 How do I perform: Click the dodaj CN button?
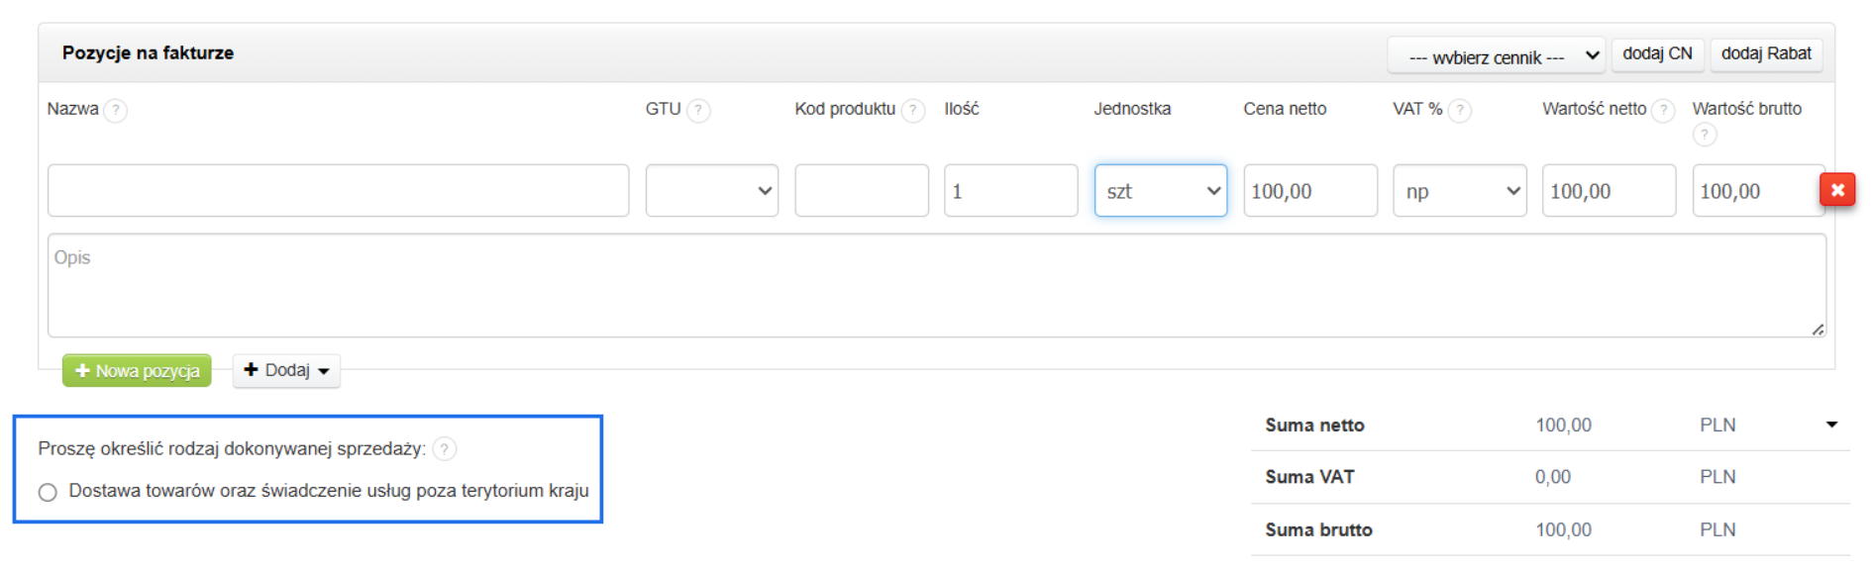(x=1657, y=53)
